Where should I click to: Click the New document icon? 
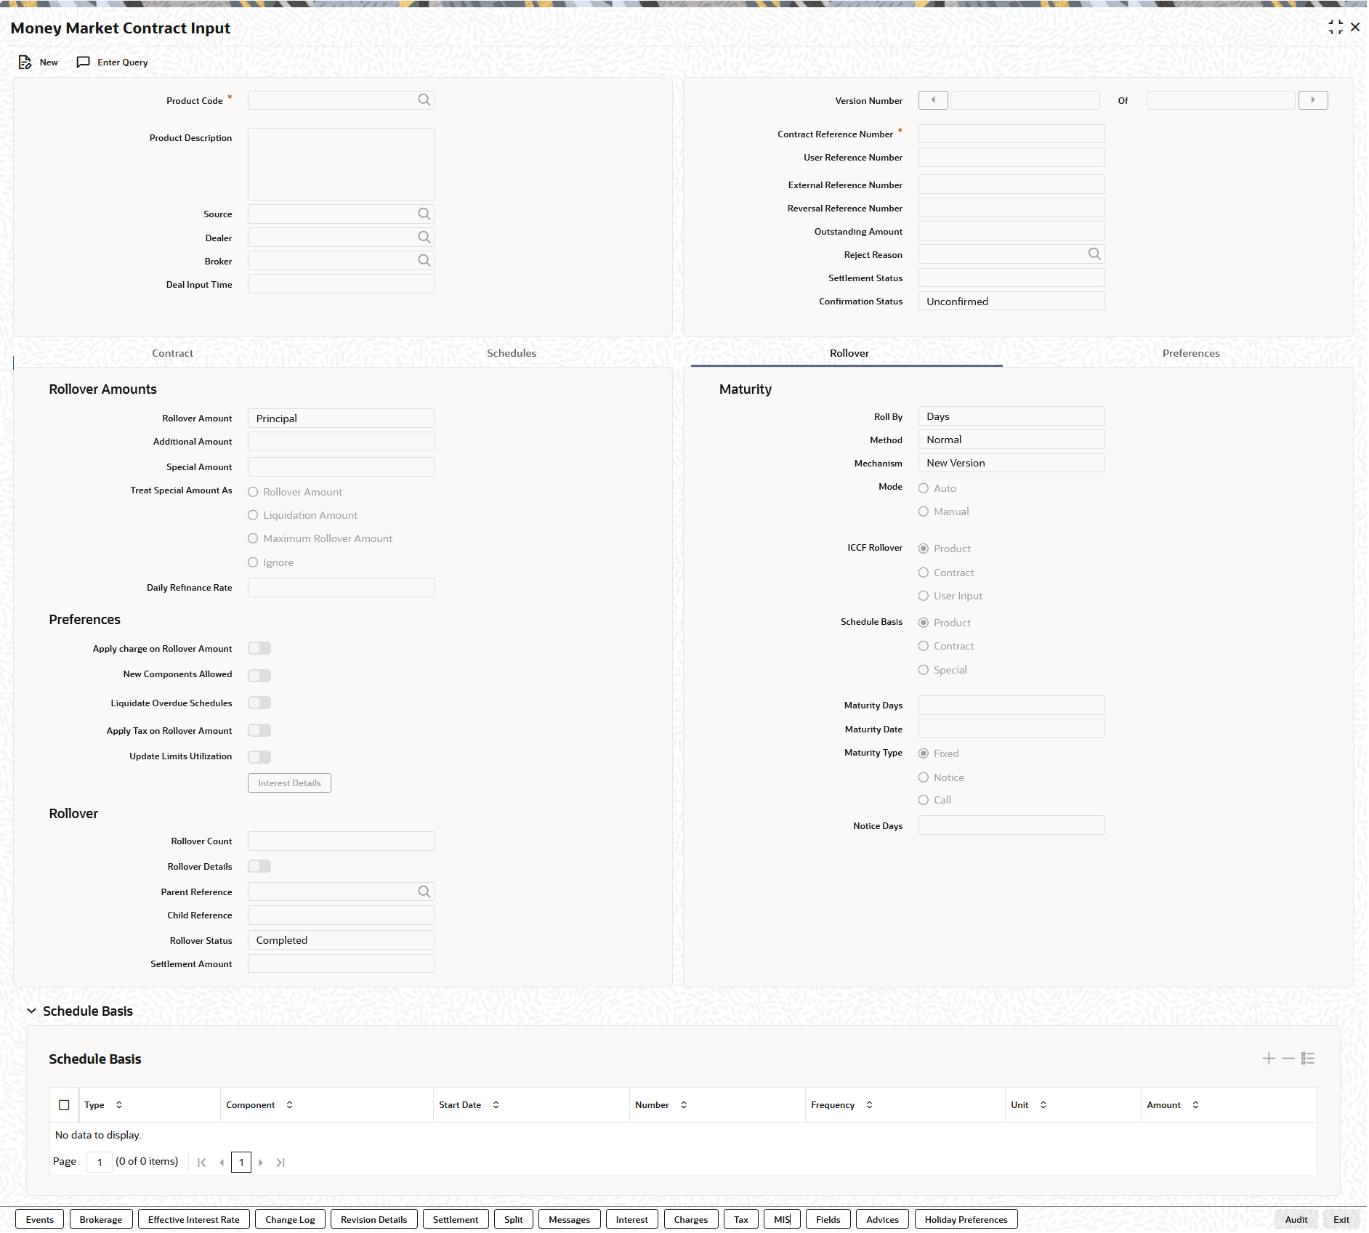coord(25,62)
